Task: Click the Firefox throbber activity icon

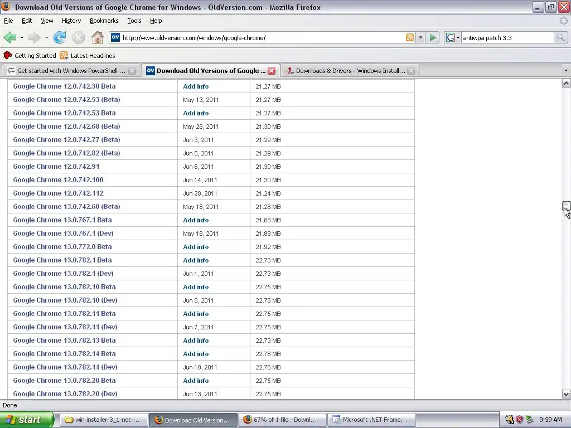Action: click(563, 21)
